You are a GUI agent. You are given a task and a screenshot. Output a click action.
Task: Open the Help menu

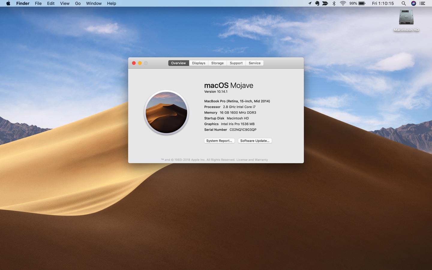click(112, 3)
